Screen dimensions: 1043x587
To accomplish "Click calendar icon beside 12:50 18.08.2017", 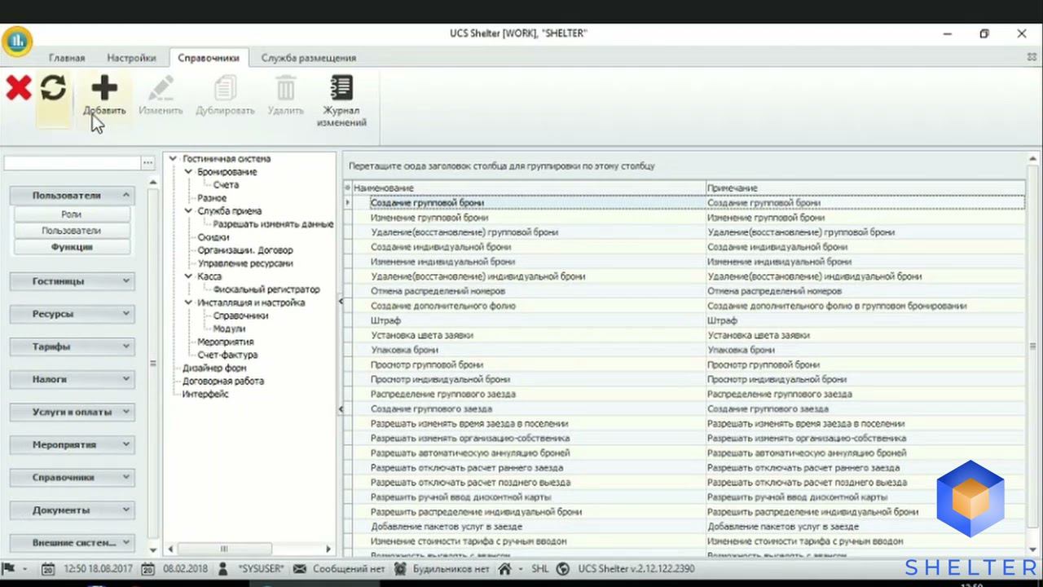I will [49, 568].
